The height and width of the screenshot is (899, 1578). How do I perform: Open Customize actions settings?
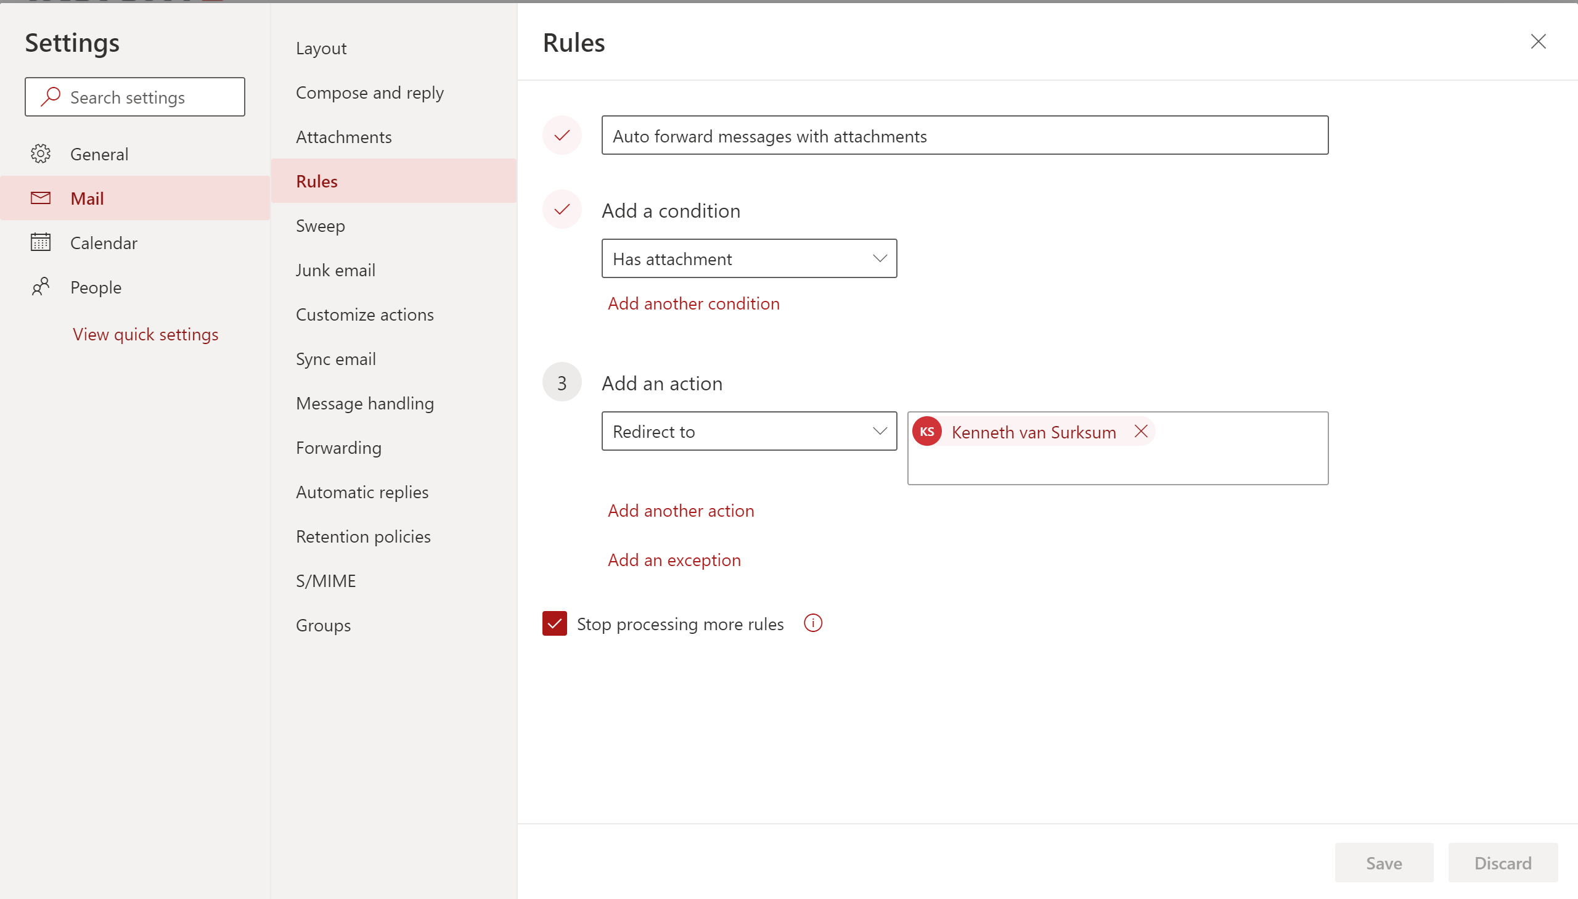[x=394, y=314]
